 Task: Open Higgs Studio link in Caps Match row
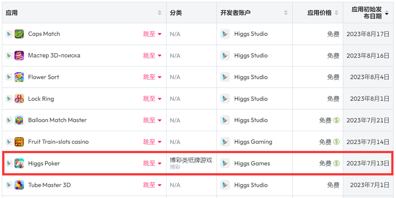click(251, 34)
